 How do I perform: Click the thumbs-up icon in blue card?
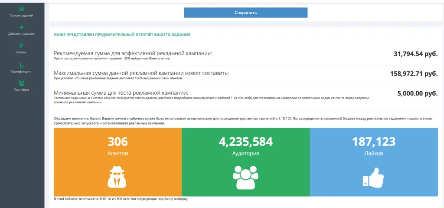(373, 177)
